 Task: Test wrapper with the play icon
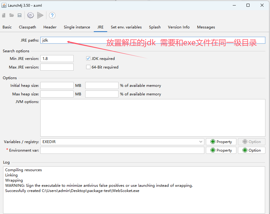pyautogui.click(x=40, y=15)
